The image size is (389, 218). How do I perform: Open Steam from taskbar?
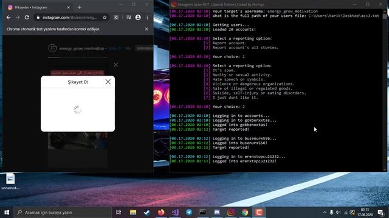pos(147,213)
